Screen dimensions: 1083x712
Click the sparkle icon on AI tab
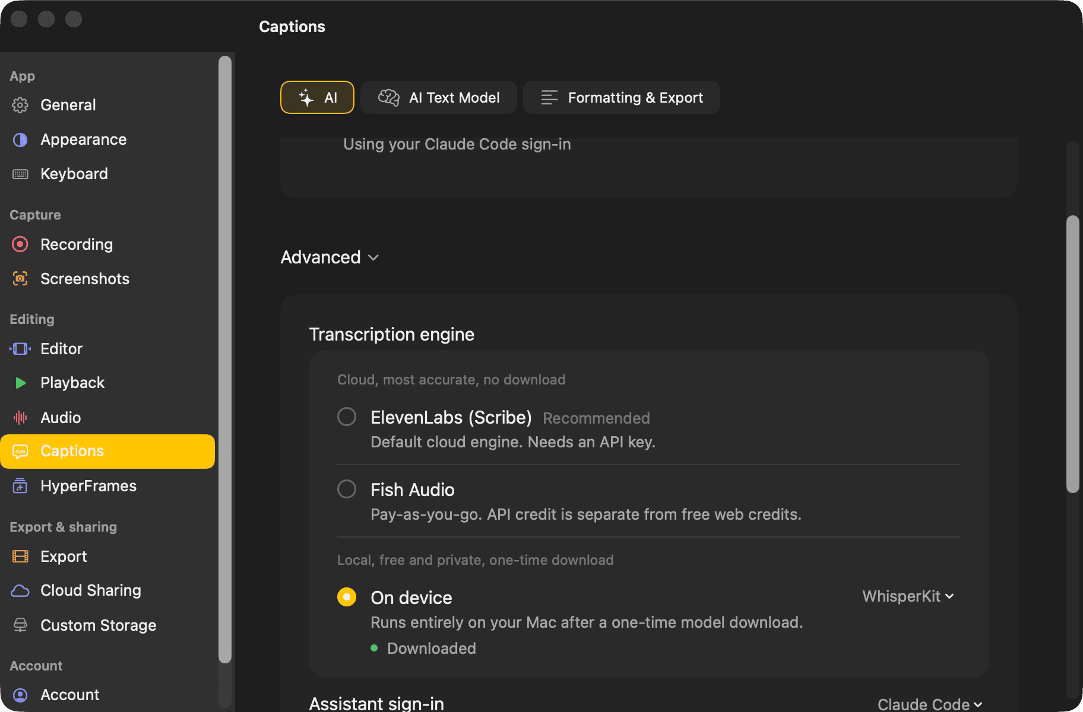click(x=306, y=97)
